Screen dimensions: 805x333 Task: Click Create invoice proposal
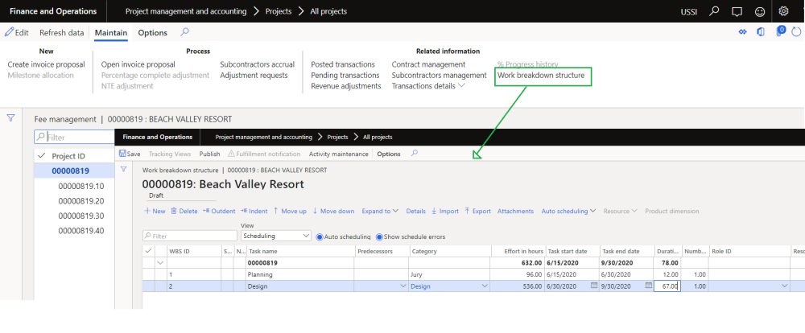coord(46,64)
